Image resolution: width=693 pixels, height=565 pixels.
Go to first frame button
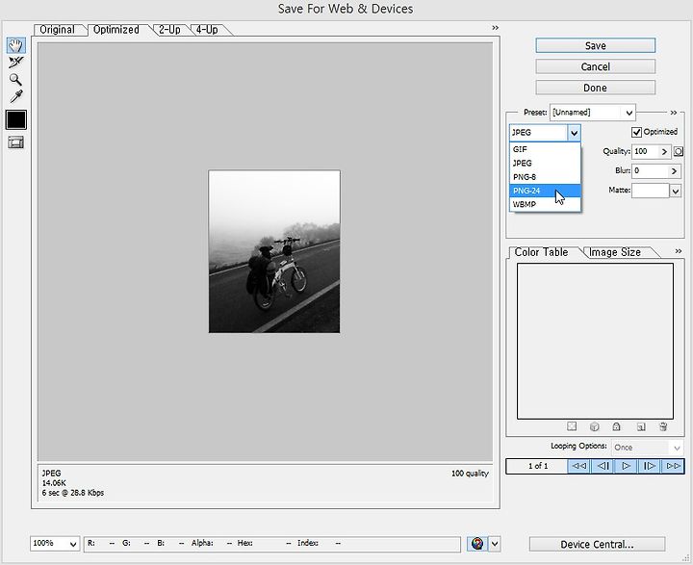click(x=579, y=466)
